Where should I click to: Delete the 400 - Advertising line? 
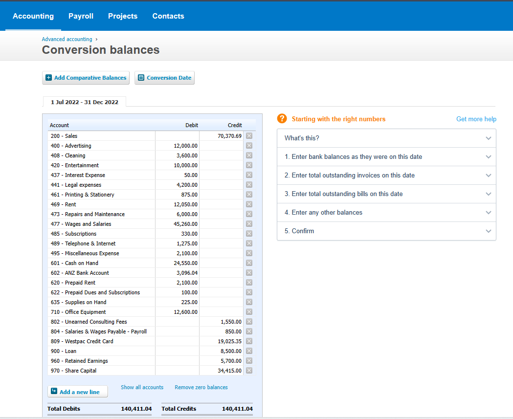coord(249,146)
